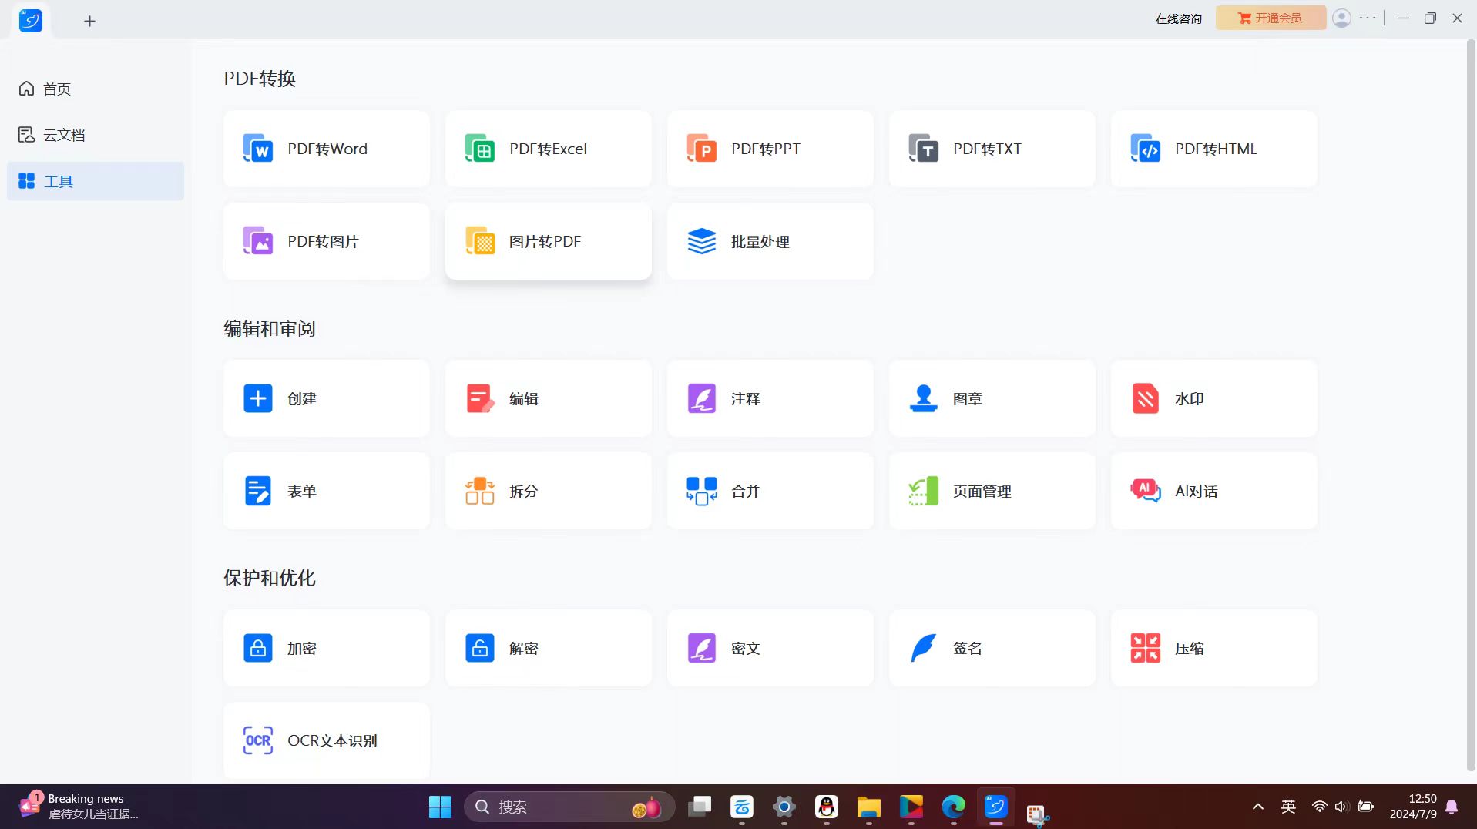1477x829 pixels.
Task: Open the 图片转PDF tool
Action: (548, 241)
